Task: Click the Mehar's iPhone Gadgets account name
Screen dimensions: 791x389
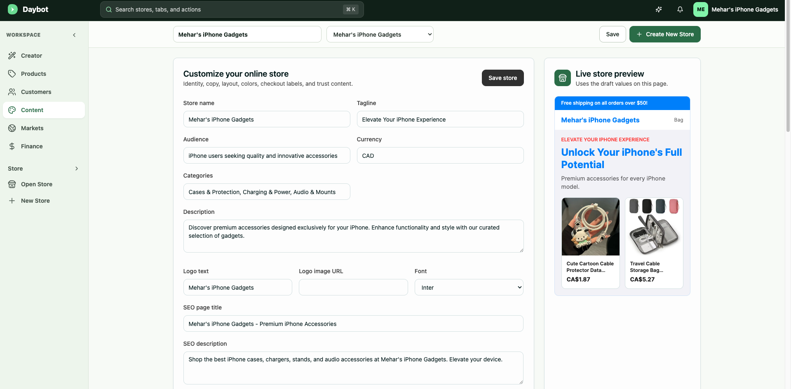Action: click(745, 9)
